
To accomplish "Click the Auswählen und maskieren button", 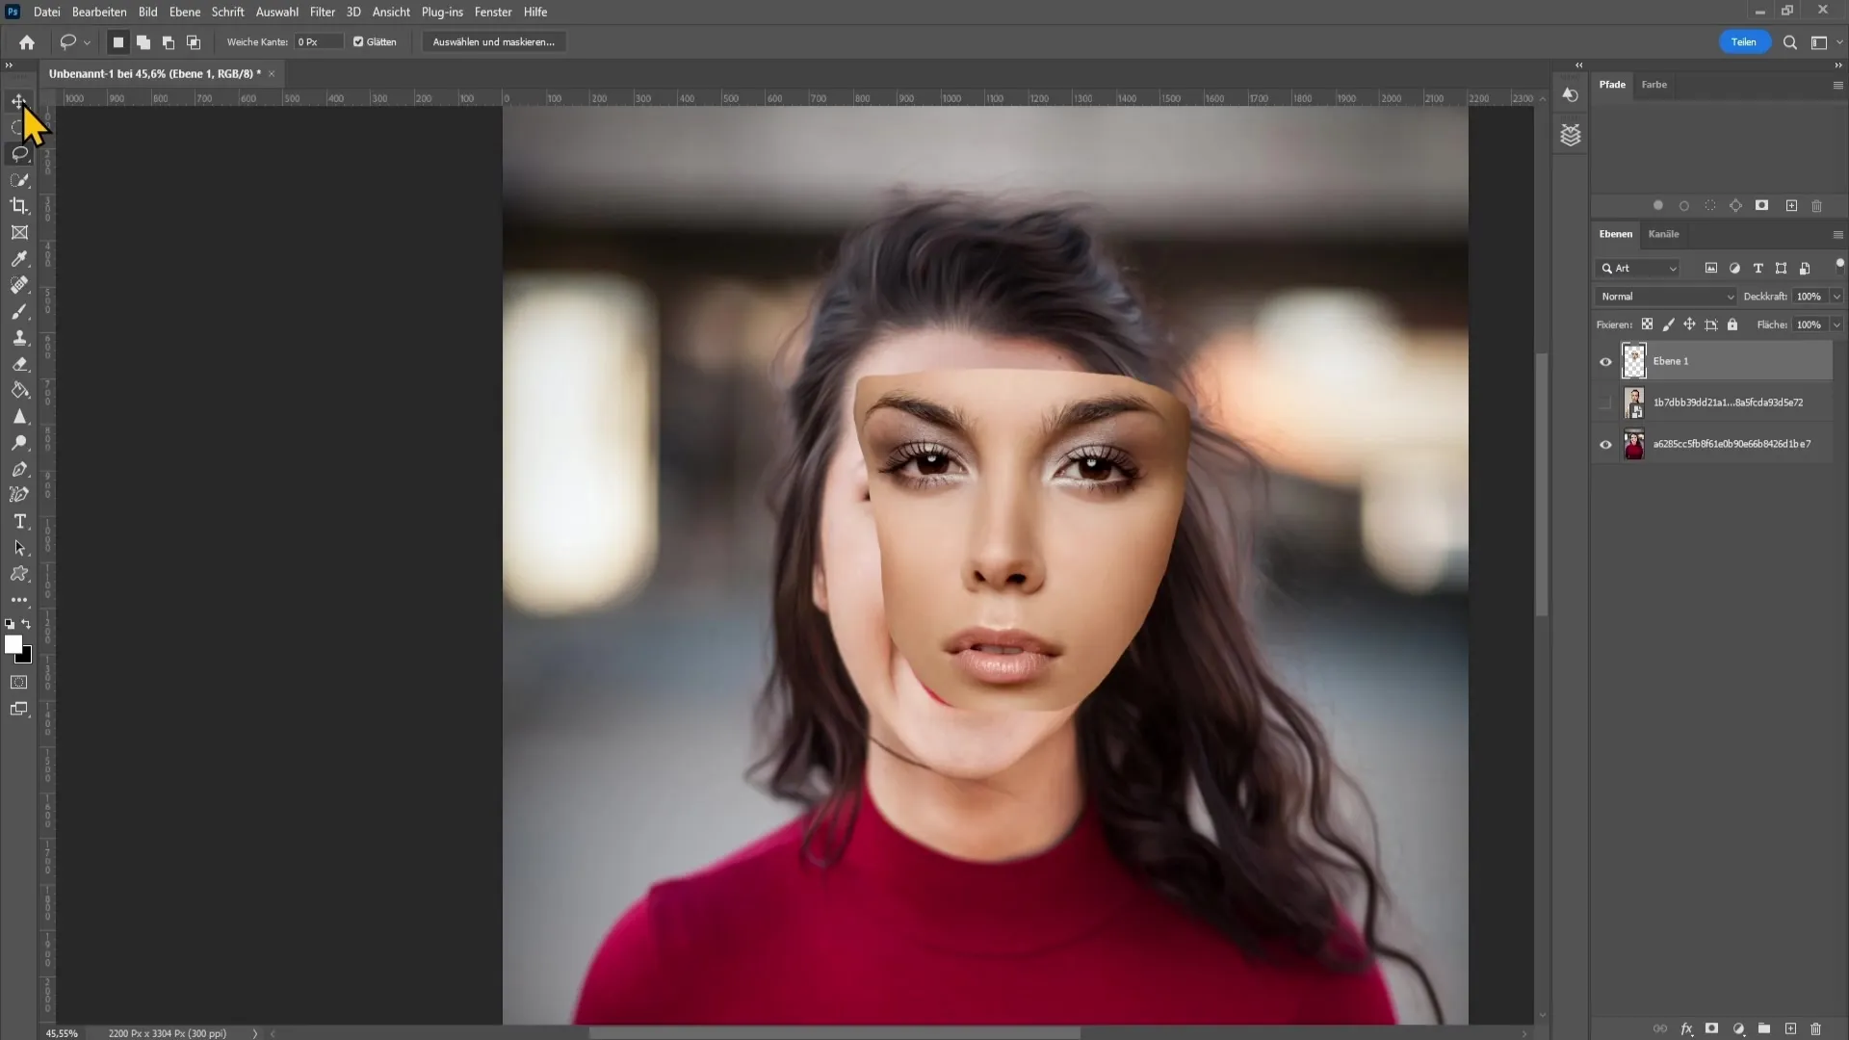I will (x=493, y=42).
